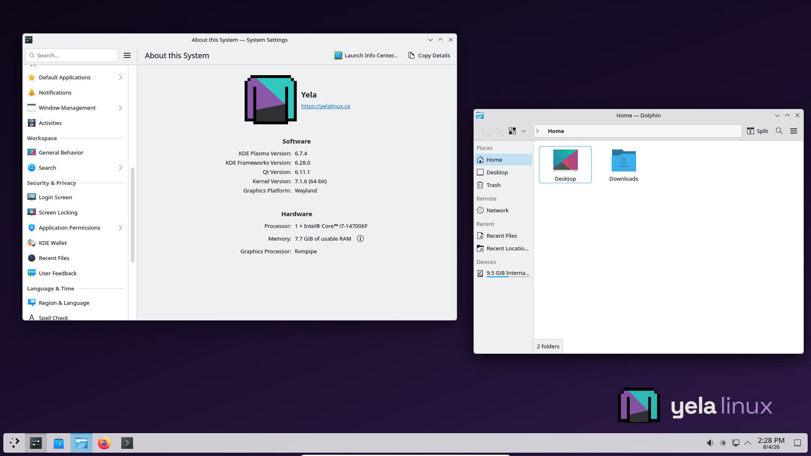
Task: Expand Application Permissions submenu arrow
Action: click(x=120, y=228)
